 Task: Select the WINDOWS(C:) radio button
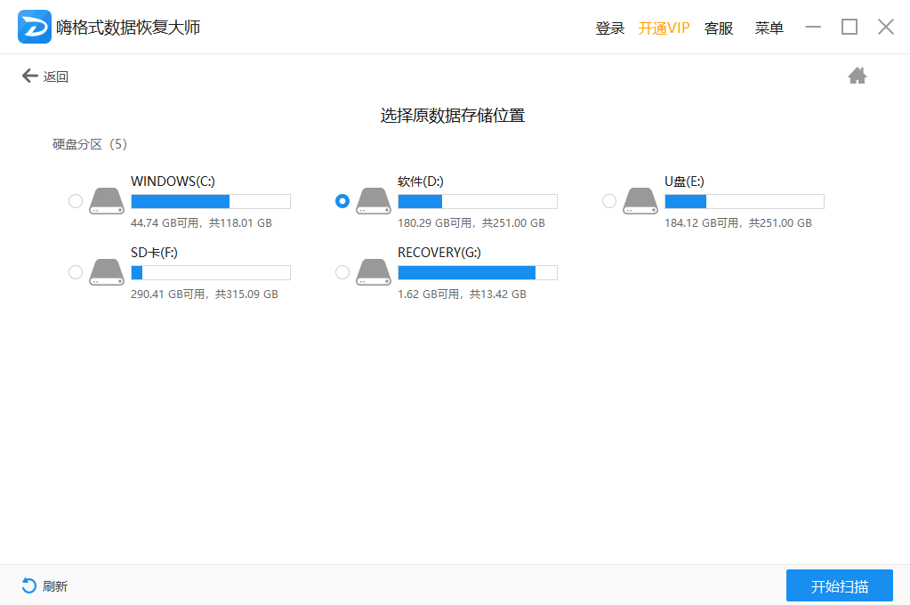tap(76, 201)
